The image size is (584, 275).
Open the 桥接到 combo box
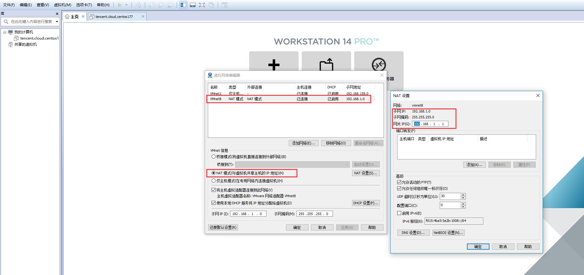[292, 164]
